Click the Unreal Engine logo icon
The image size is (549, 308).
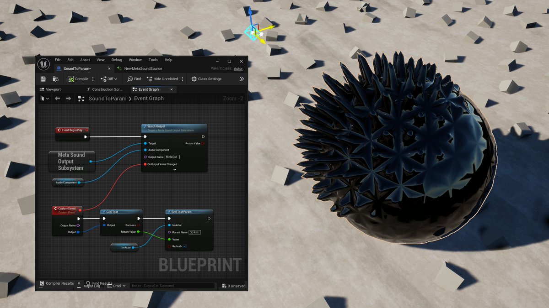(x=44, y=64)
